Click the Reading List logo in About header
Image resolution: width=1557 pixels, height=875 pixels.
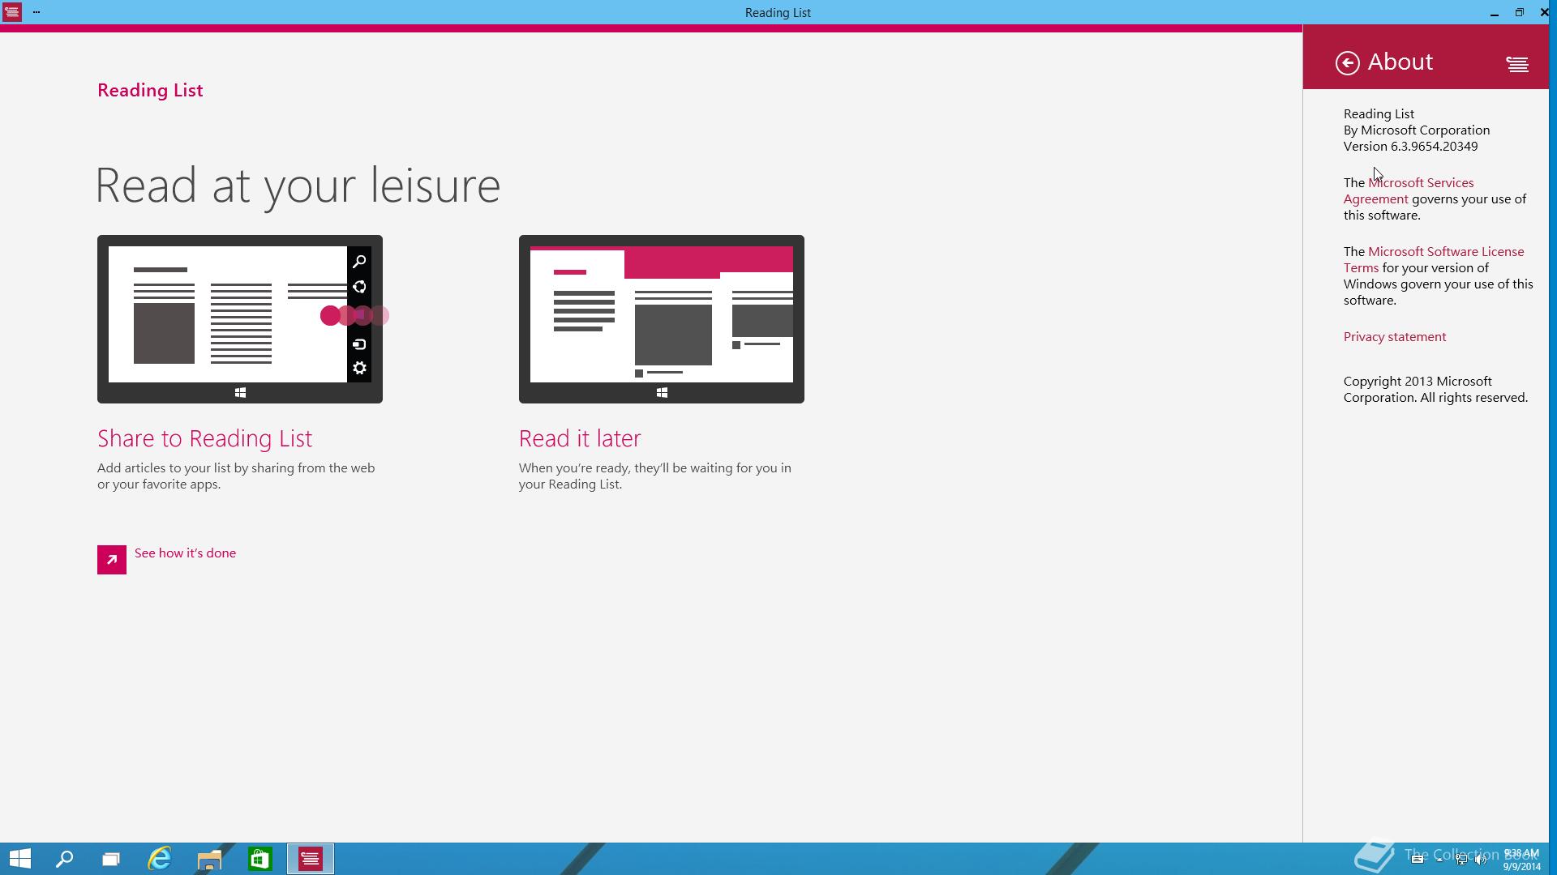click(1516, 63)
